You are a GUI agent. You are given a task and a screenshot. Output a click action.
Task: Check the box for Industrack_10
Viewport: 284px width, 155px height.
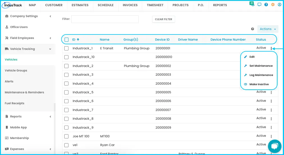click(x=66, y=57)
